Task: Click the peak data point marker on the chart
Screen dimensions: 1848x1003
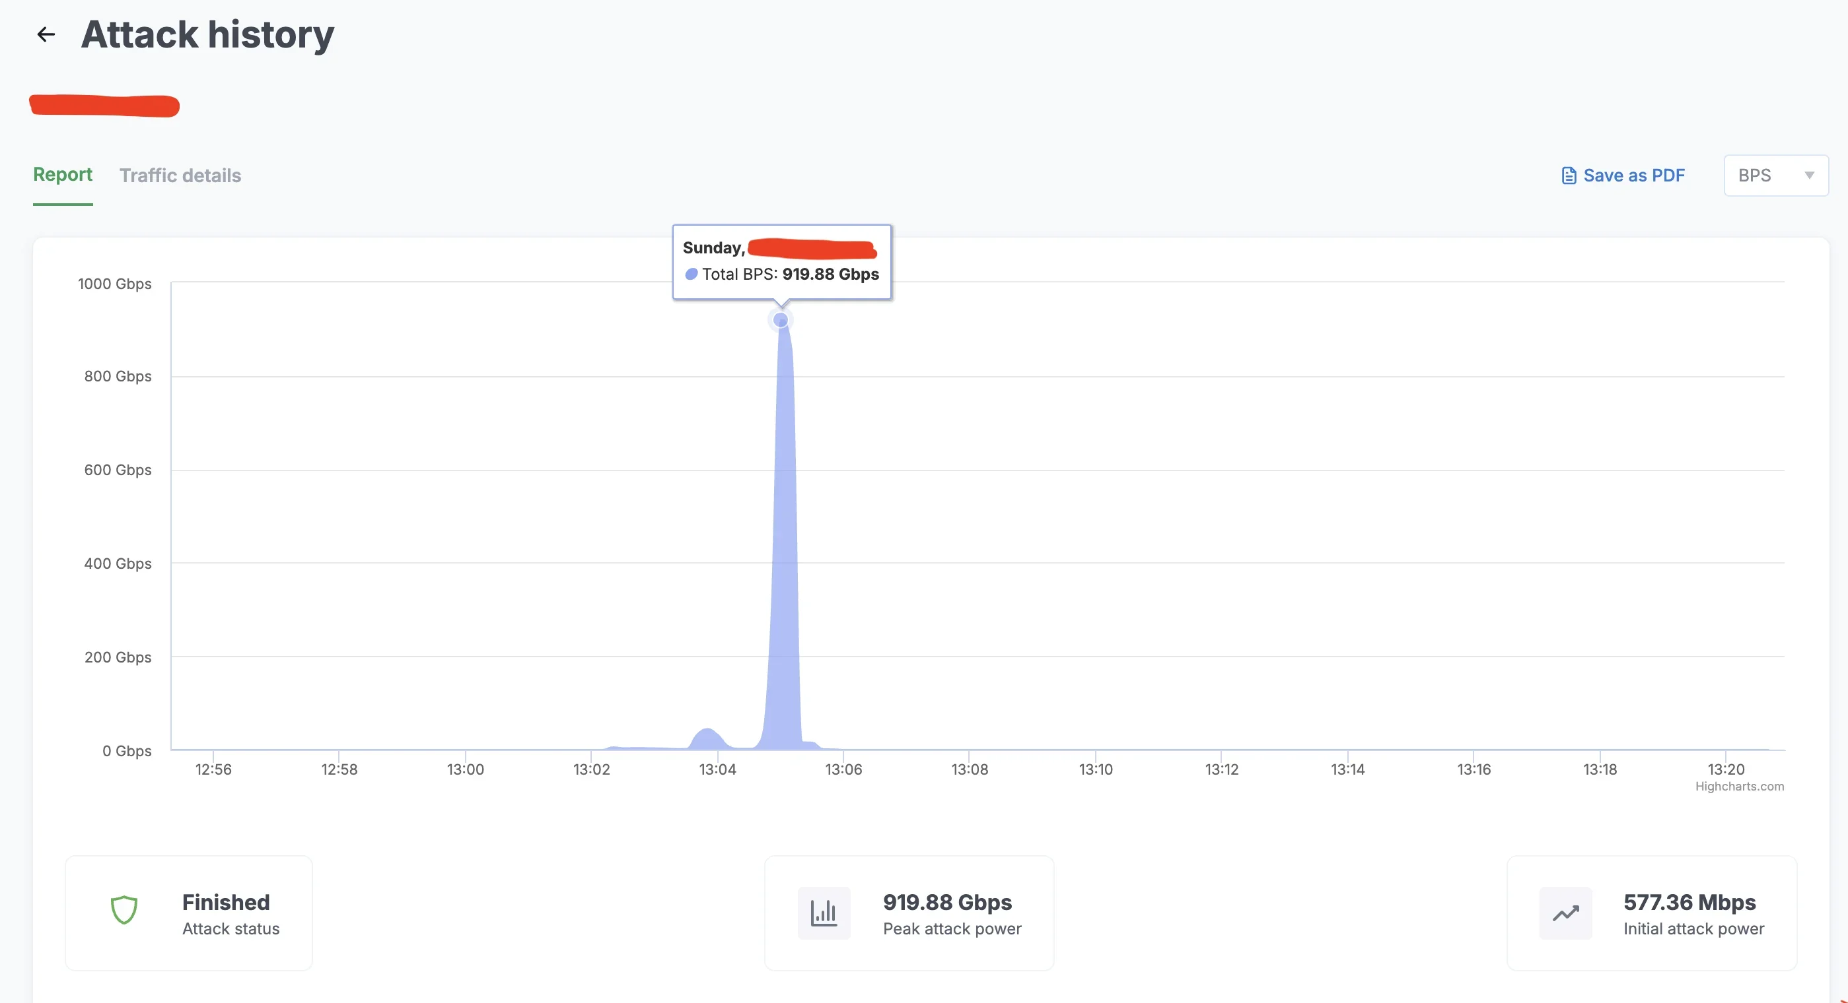Action: point(781,320)
